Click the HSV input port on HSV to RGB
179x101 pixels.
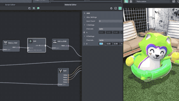(52, 48)
